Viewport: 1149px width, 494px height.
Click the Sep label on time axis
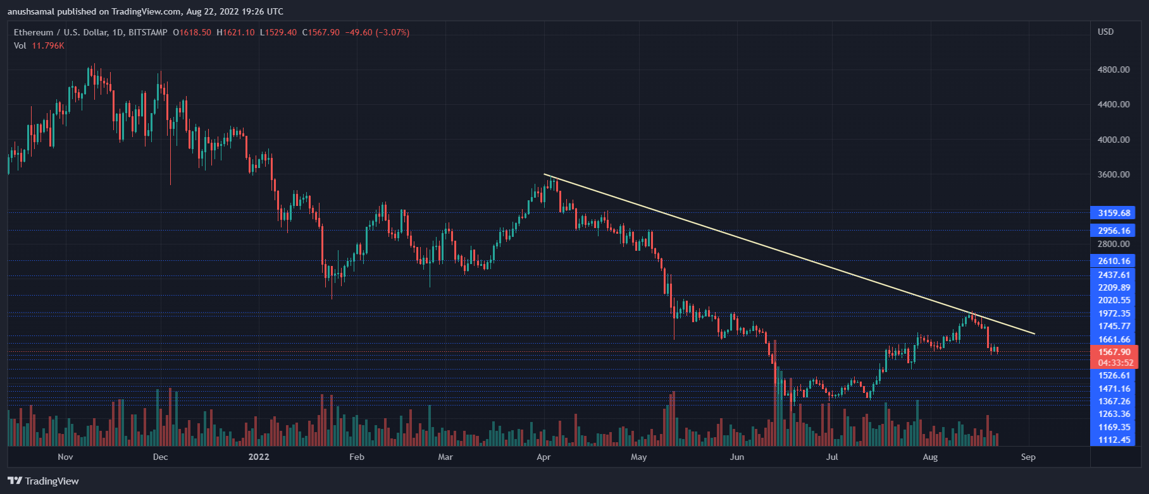(x=1028, y=457)
